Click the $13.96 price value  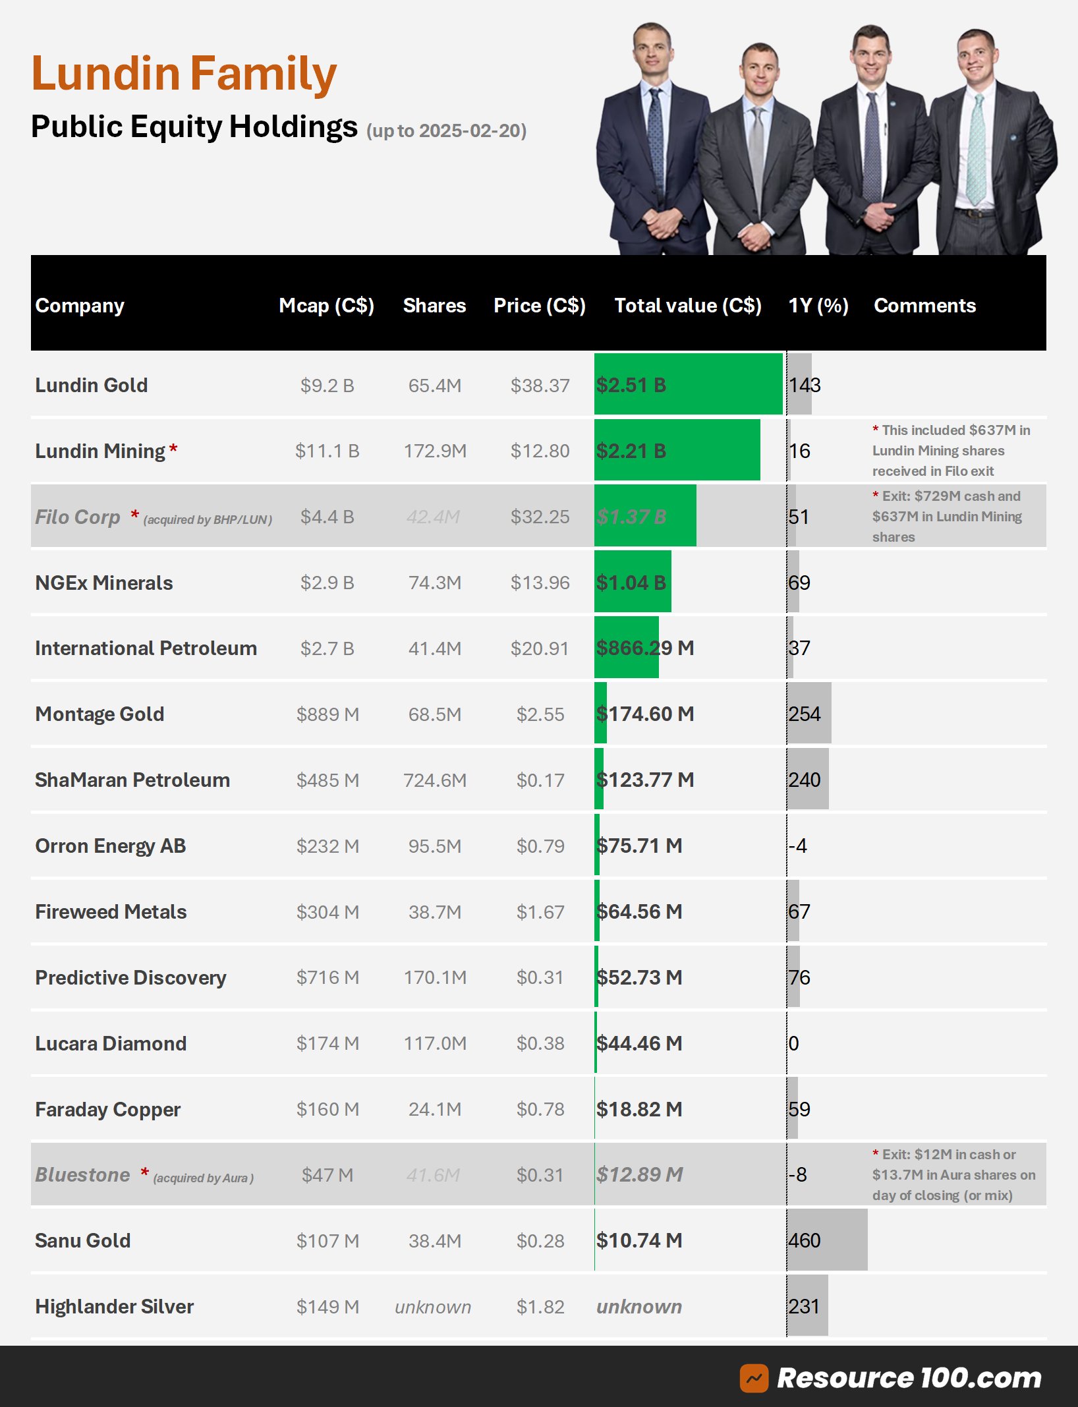tap(540, 583)
